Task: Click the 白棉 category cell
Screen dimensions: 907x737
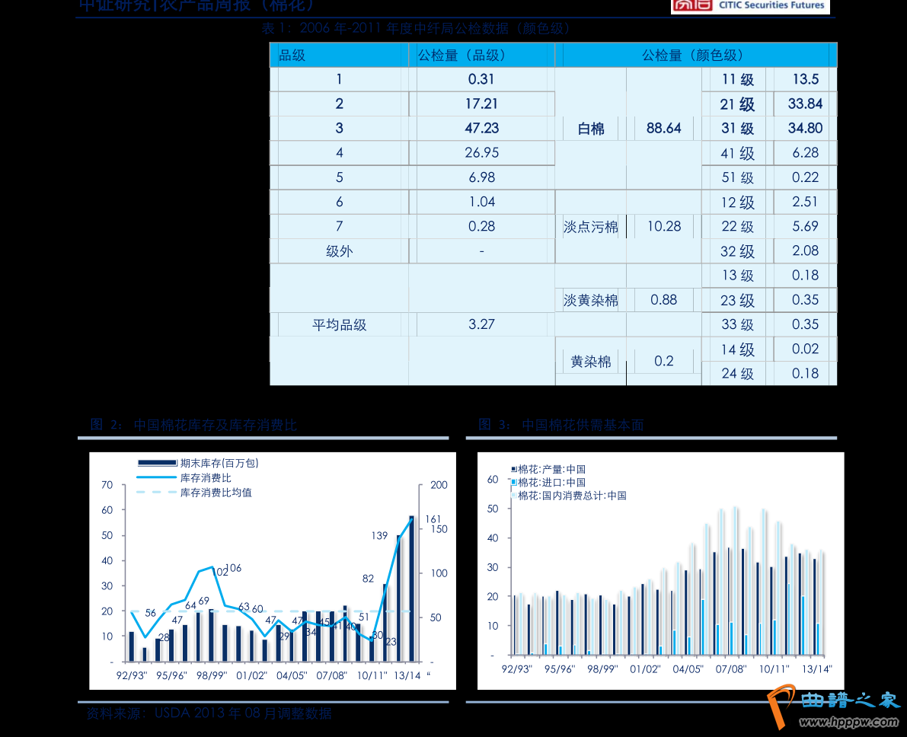Action: [x=591, y=129]
